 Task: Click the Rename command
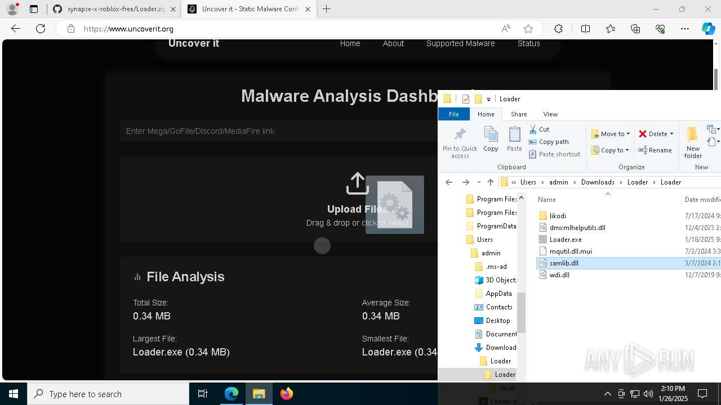pos(655,150)
